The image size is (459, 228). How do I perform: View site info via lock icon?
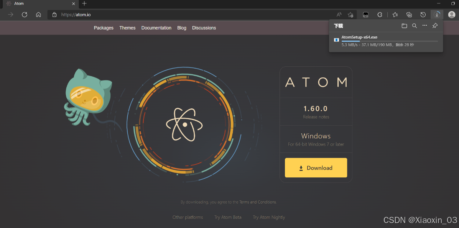pyautogui.click(x=54, y=15)
